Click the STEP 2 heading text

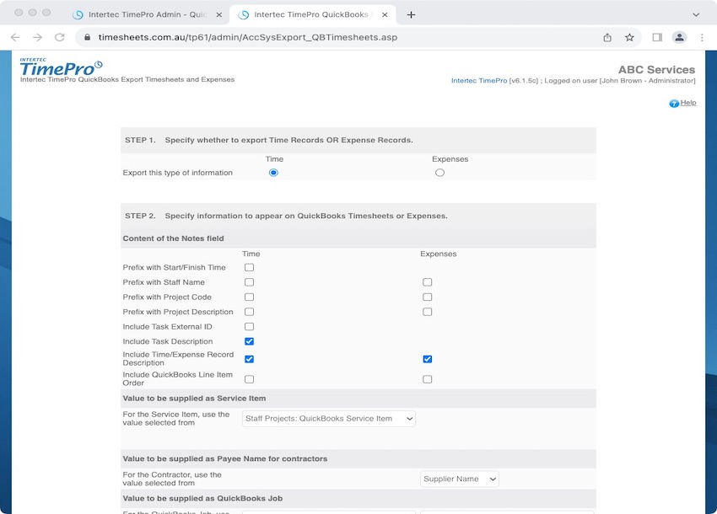[x=286, y=216]
